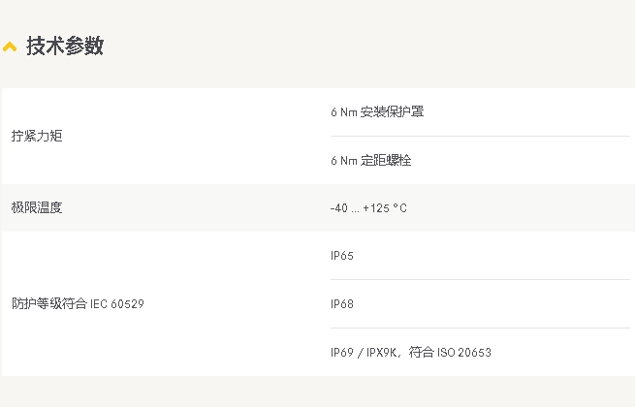This screenshot has height=407, width=635.
Task: Click the 符合 ISO text in last row
Action: point(432,353)
